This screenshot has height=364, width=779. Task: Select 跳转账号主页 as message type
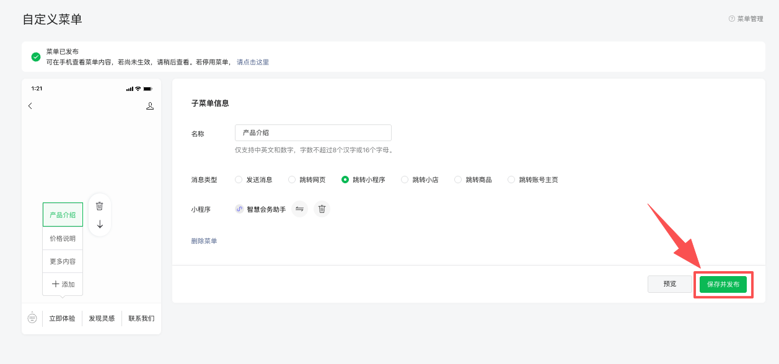click(511, 180)
